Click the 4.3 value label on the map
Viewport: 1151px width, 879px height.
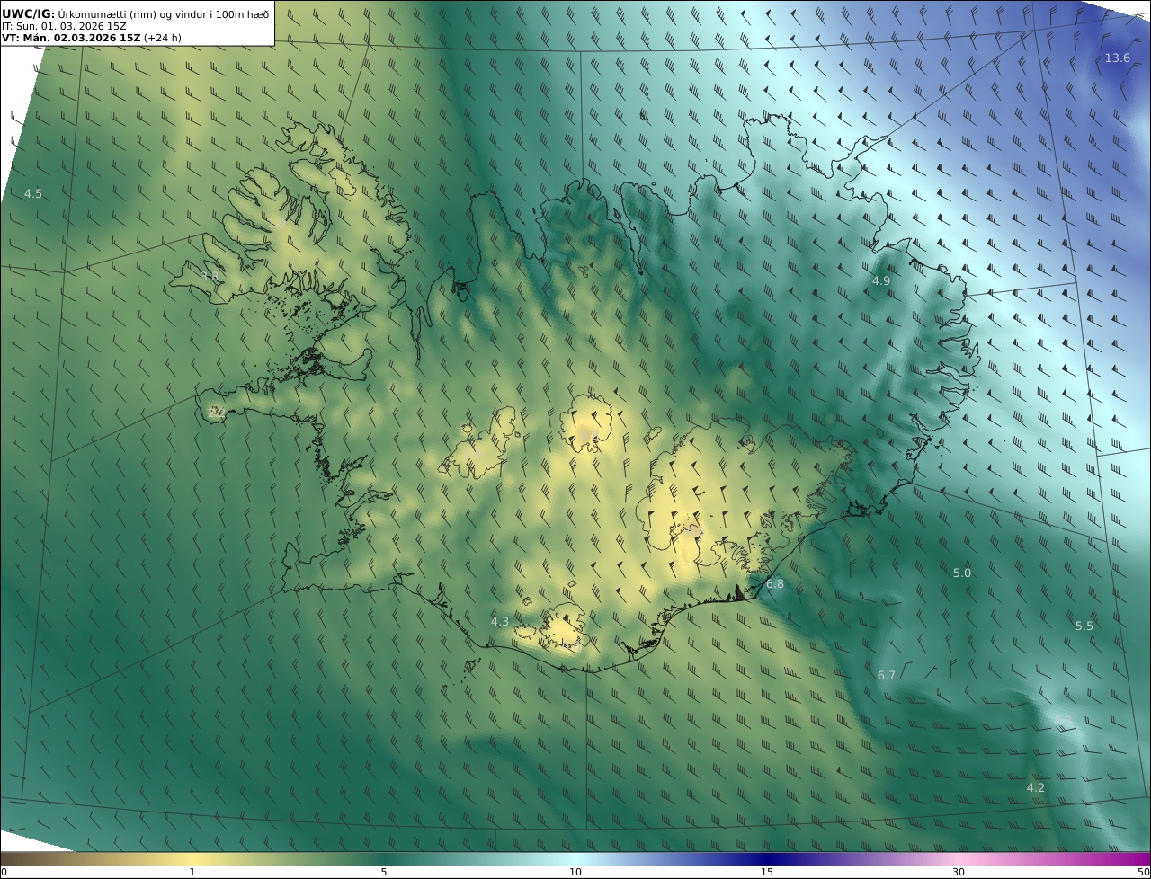pyautogui.click(x=500, y=621)
